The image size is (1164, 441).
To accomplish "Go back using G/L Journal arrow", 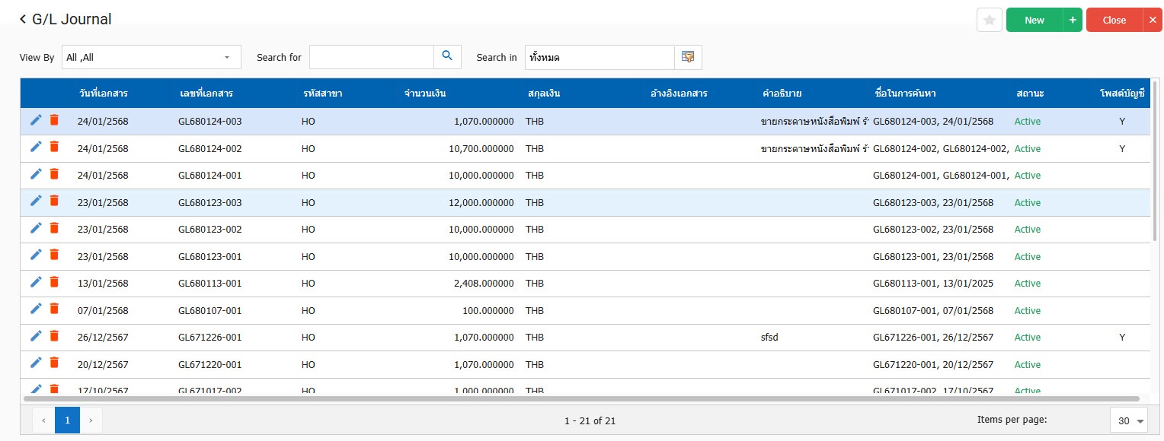I will [23, 19].
